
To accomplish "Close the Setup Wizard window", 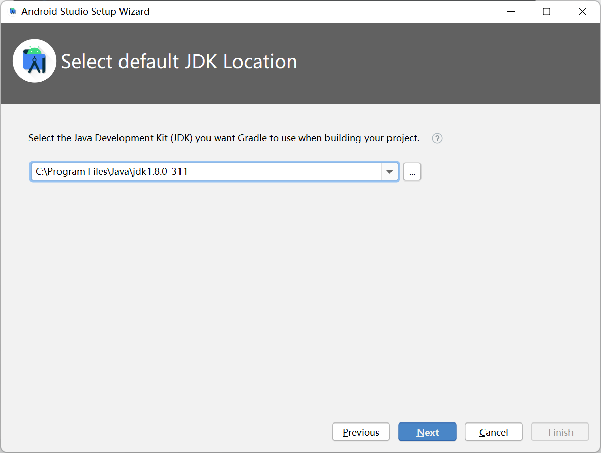I will (582, 12).
